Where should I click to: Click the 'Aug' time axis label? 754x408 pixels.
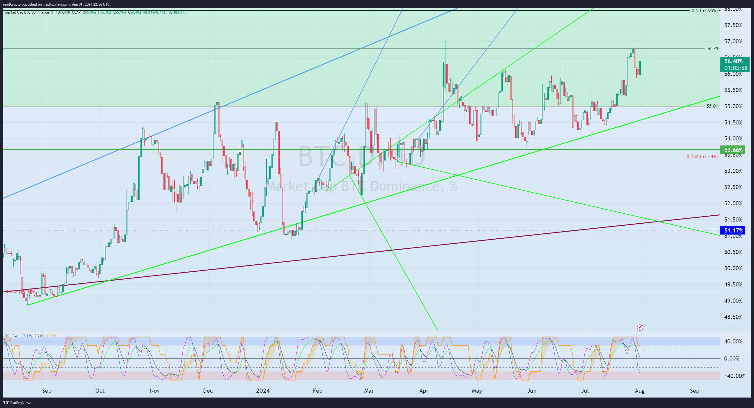[640, 391]
